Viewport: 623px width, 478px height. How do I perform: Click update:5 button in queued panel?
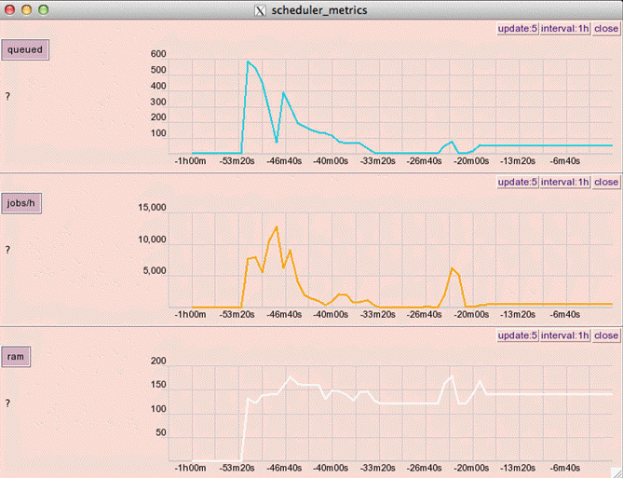[x=517, y=29]
